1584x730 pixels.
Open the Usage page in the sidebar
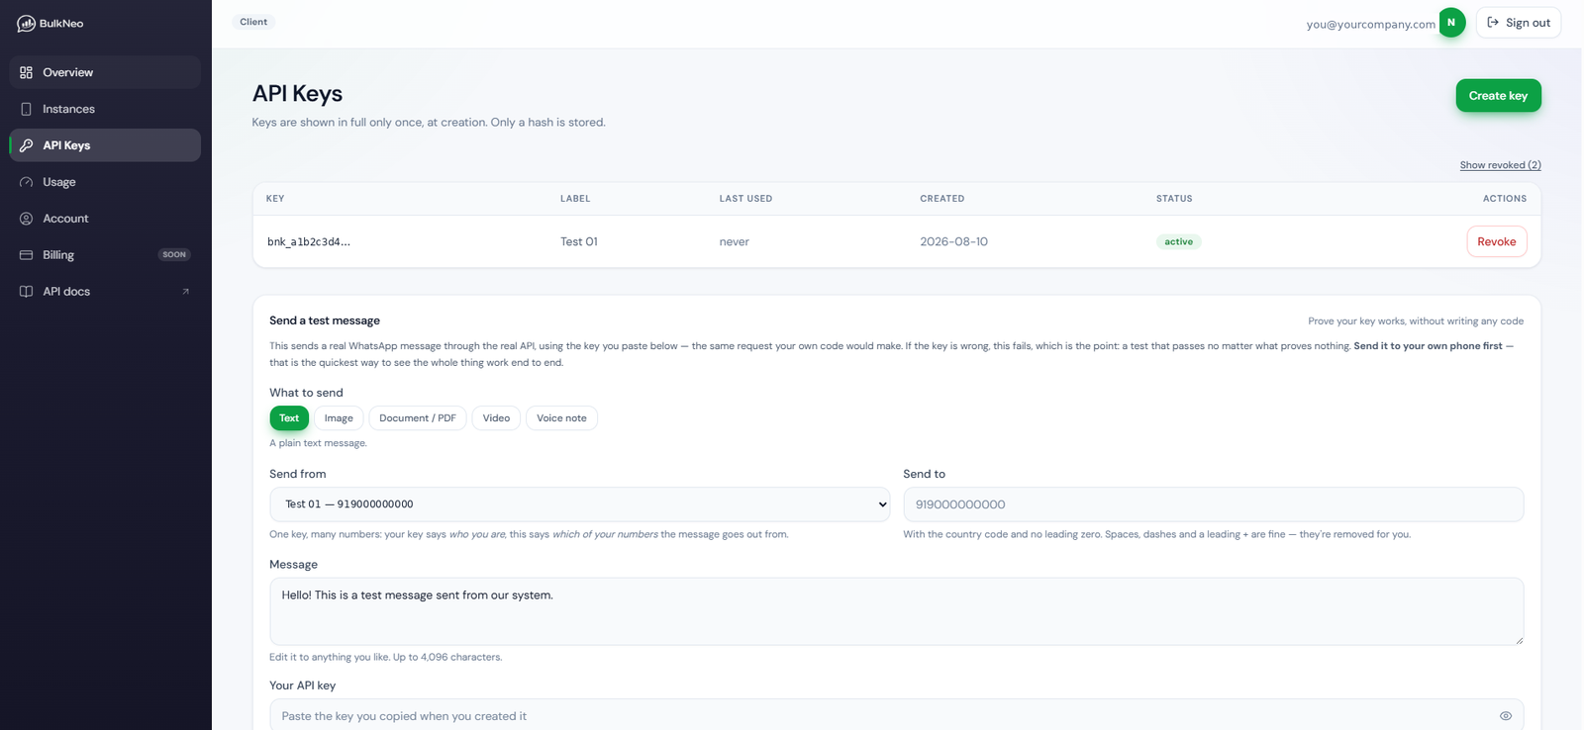click(x=105, y=182)
